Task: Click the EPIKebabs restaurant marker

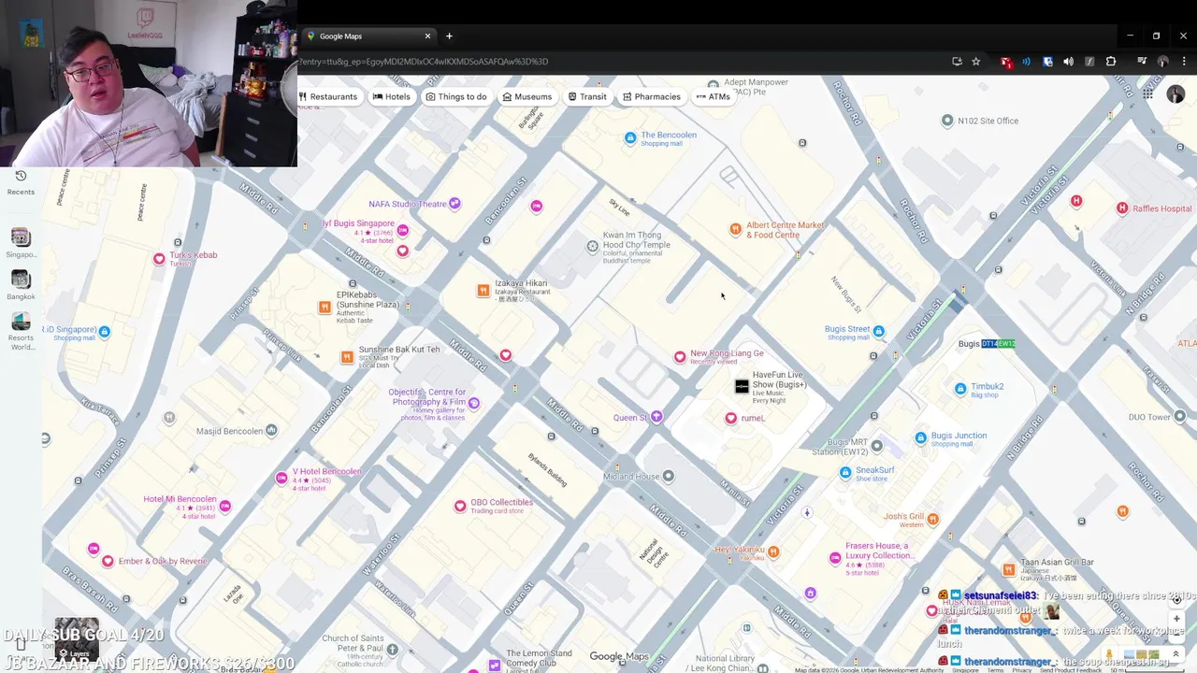Action: point(324,307)
